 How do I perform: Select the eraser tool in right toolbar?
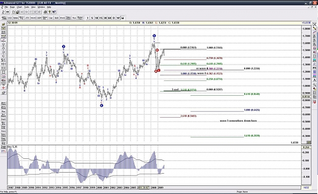(x=314, y=89)
